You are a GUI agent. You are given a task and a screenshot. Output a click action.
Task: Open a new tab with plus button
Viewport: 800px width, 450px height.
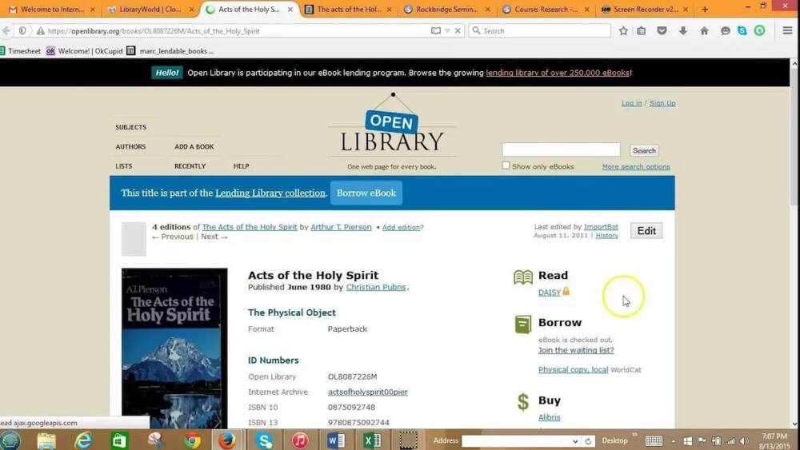[x=705, y=9]
